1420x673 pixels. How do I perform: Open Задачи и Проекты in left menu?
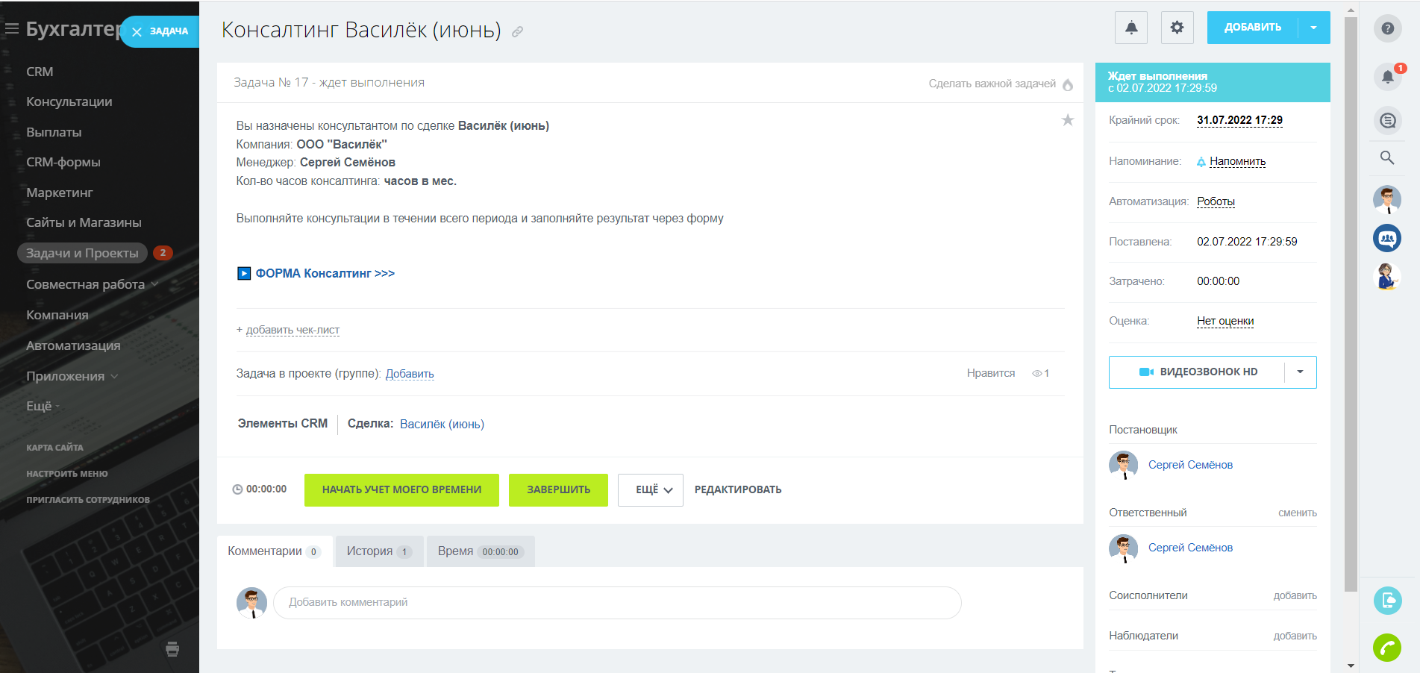click(82, 253)
